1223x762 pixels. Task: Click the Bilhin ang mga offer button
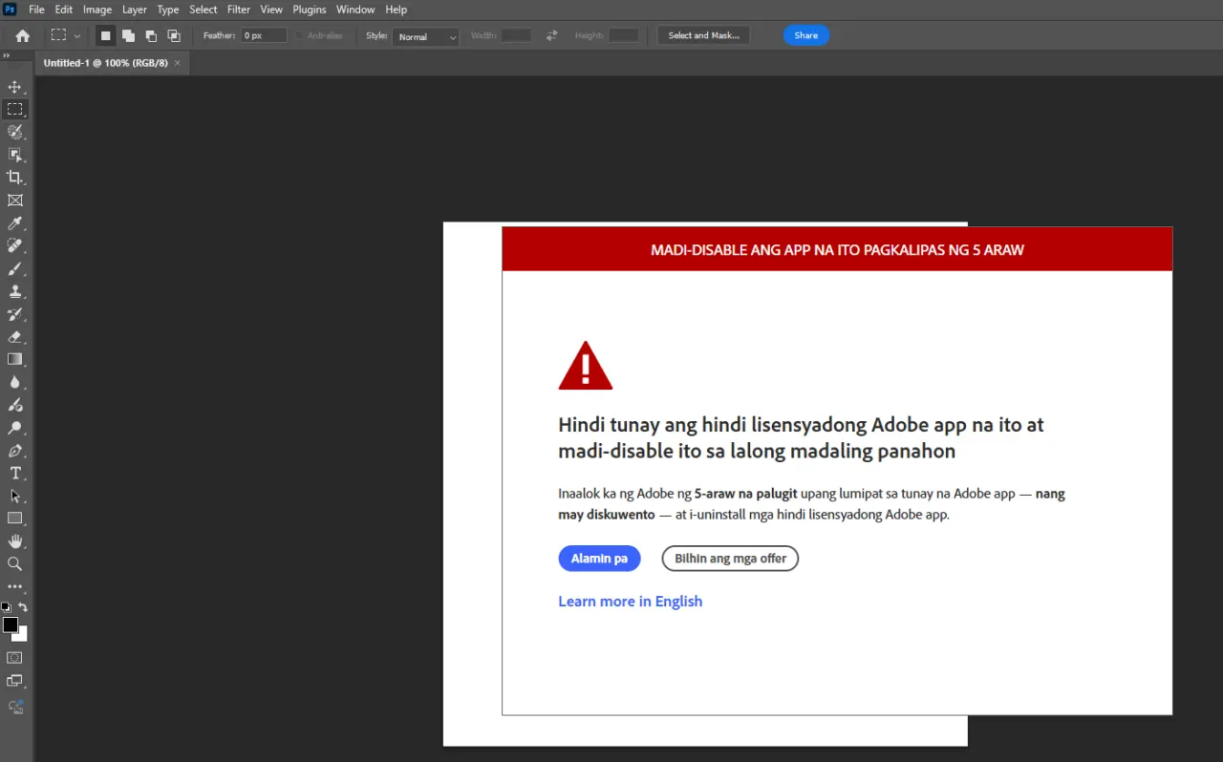click(730, 559)
